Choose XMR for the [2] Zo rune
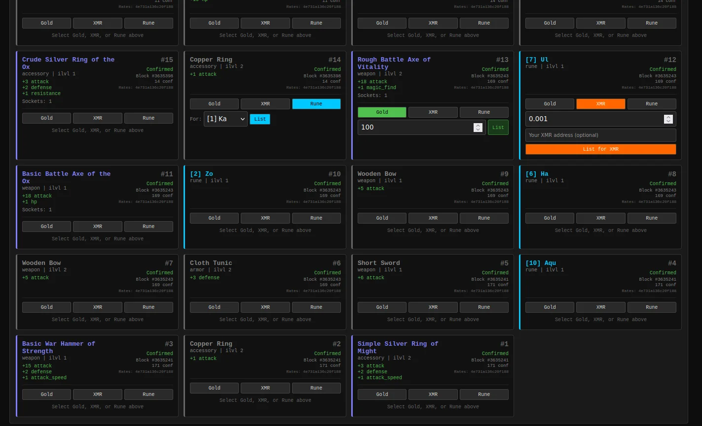This screenshot has width=702, height=426. (x=265, y=218)
